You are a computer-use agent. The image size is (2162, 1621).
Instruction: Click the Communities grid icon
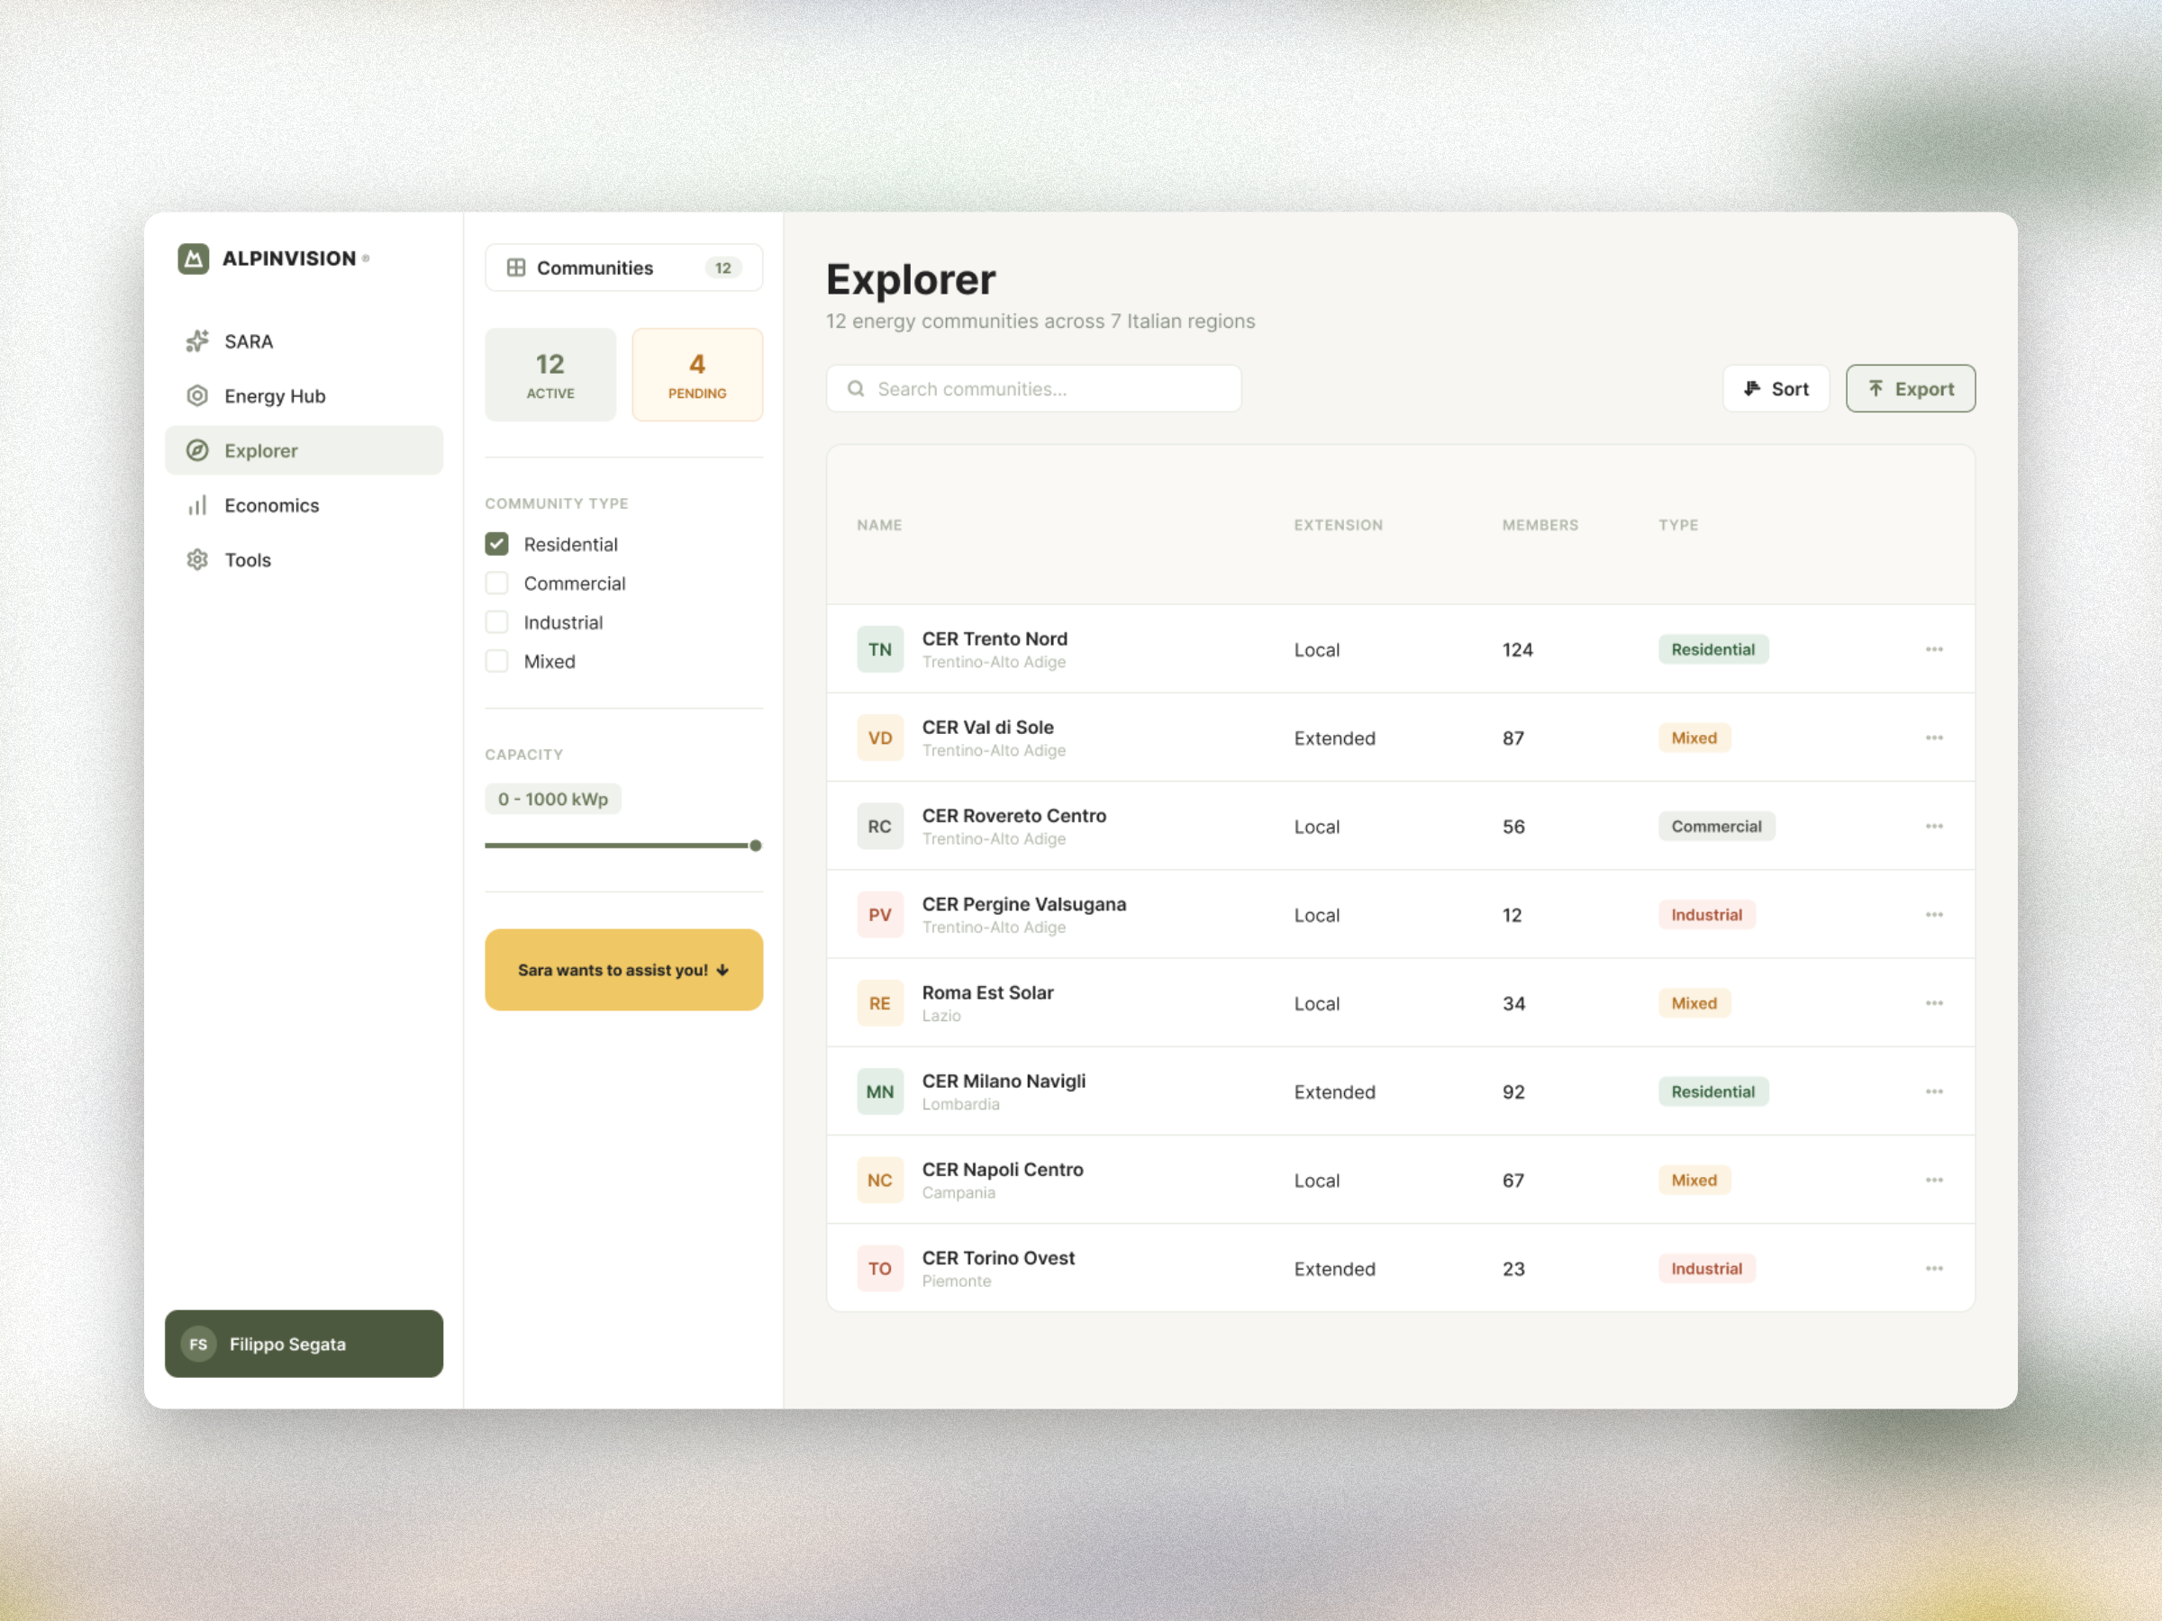(516, 267)
